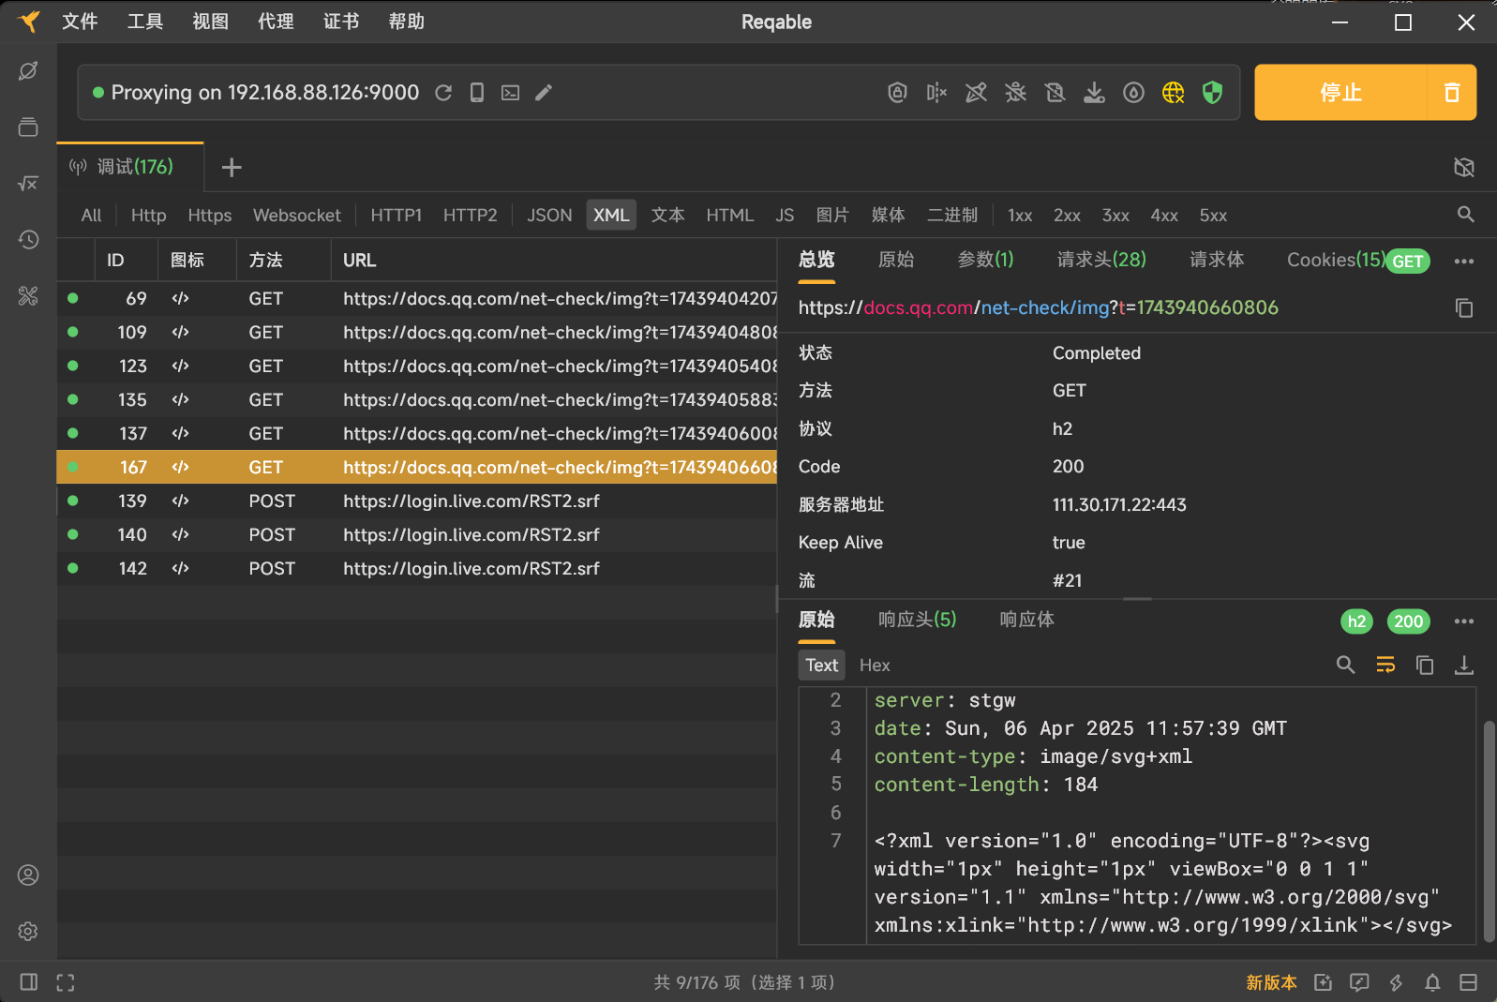
Task: Click the 停止 button to stop capture
Action: pos(1340,92)
